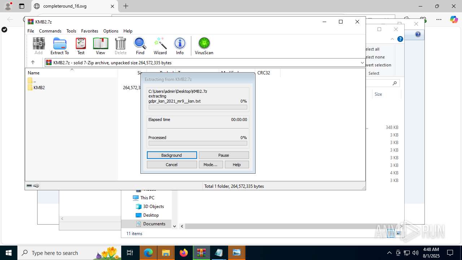
Task: Open File Explorer from taskbar
Action: point(166,253)
